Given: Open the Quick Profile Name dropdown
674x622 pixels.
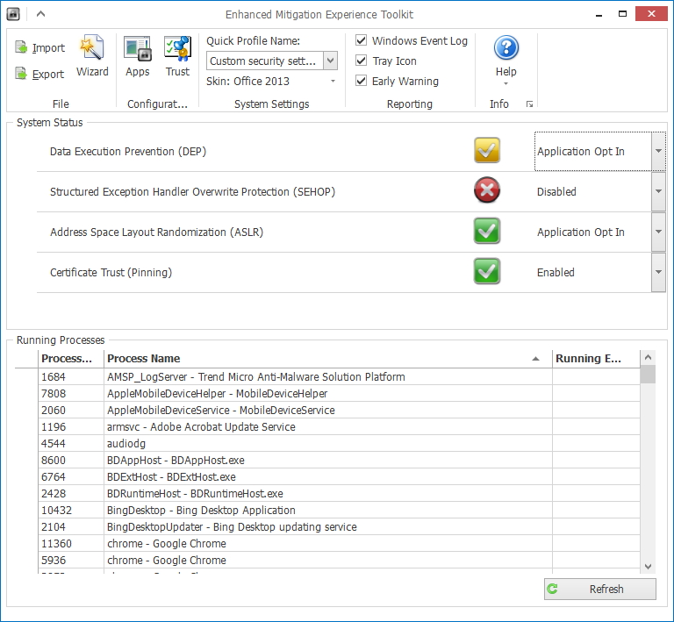Looking at the screenshot, I should coord(330,61).
